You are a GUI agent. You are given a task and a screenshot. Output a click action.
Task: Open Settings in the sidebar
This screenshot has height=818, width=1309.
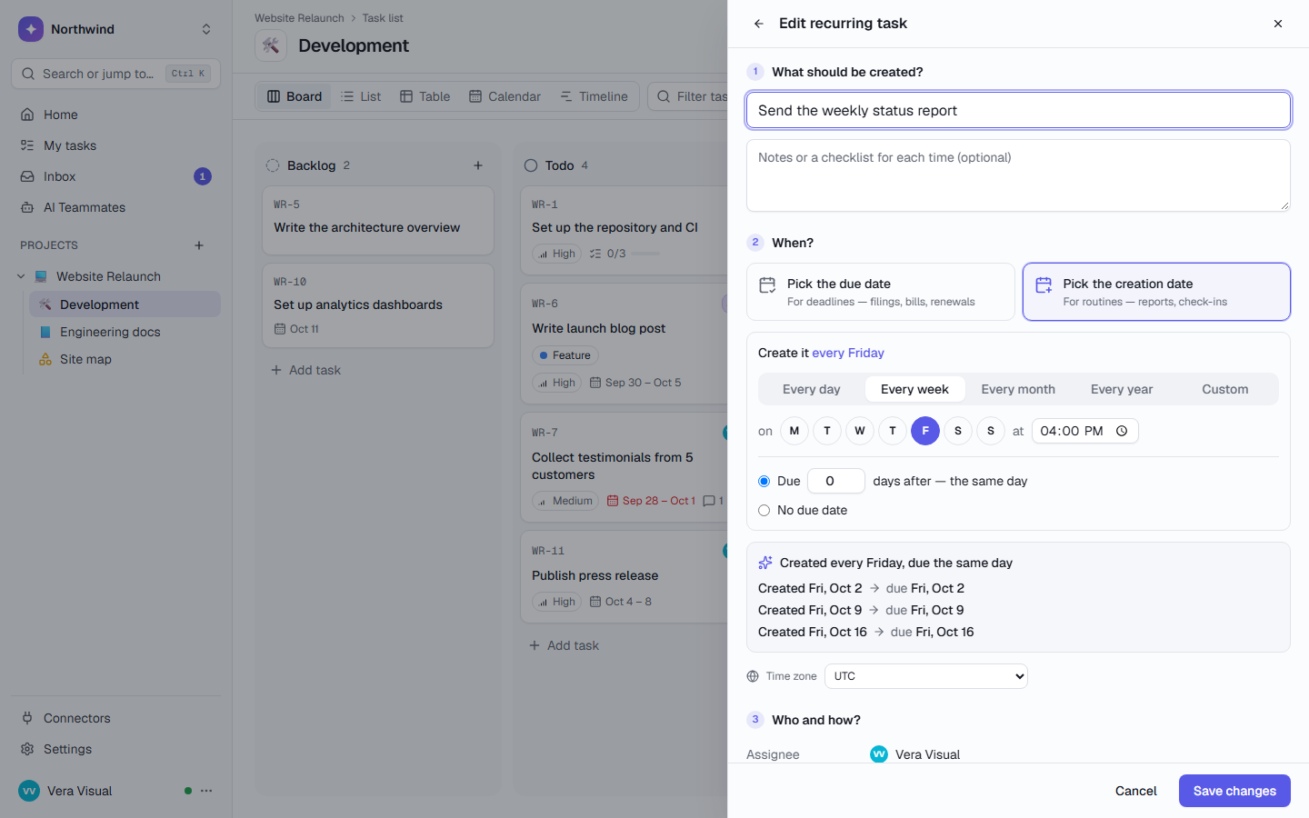pyautogui.click(x=115, y=749)
